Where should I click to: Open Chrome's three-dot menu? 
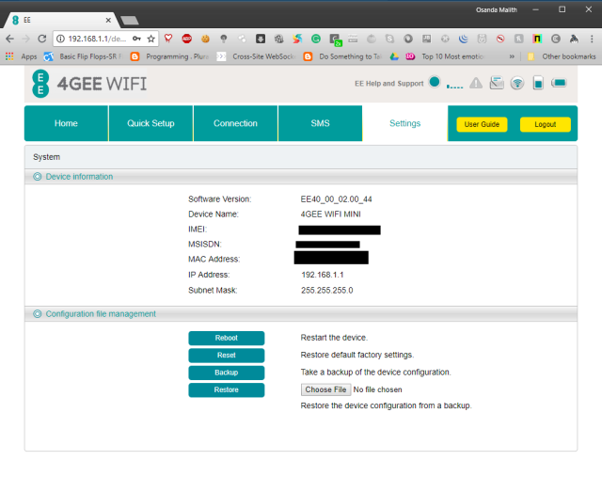592,39
